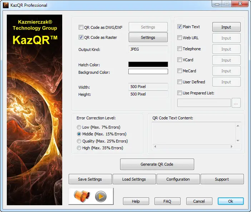Click the Web URL Input button

(x=226, y=38)
